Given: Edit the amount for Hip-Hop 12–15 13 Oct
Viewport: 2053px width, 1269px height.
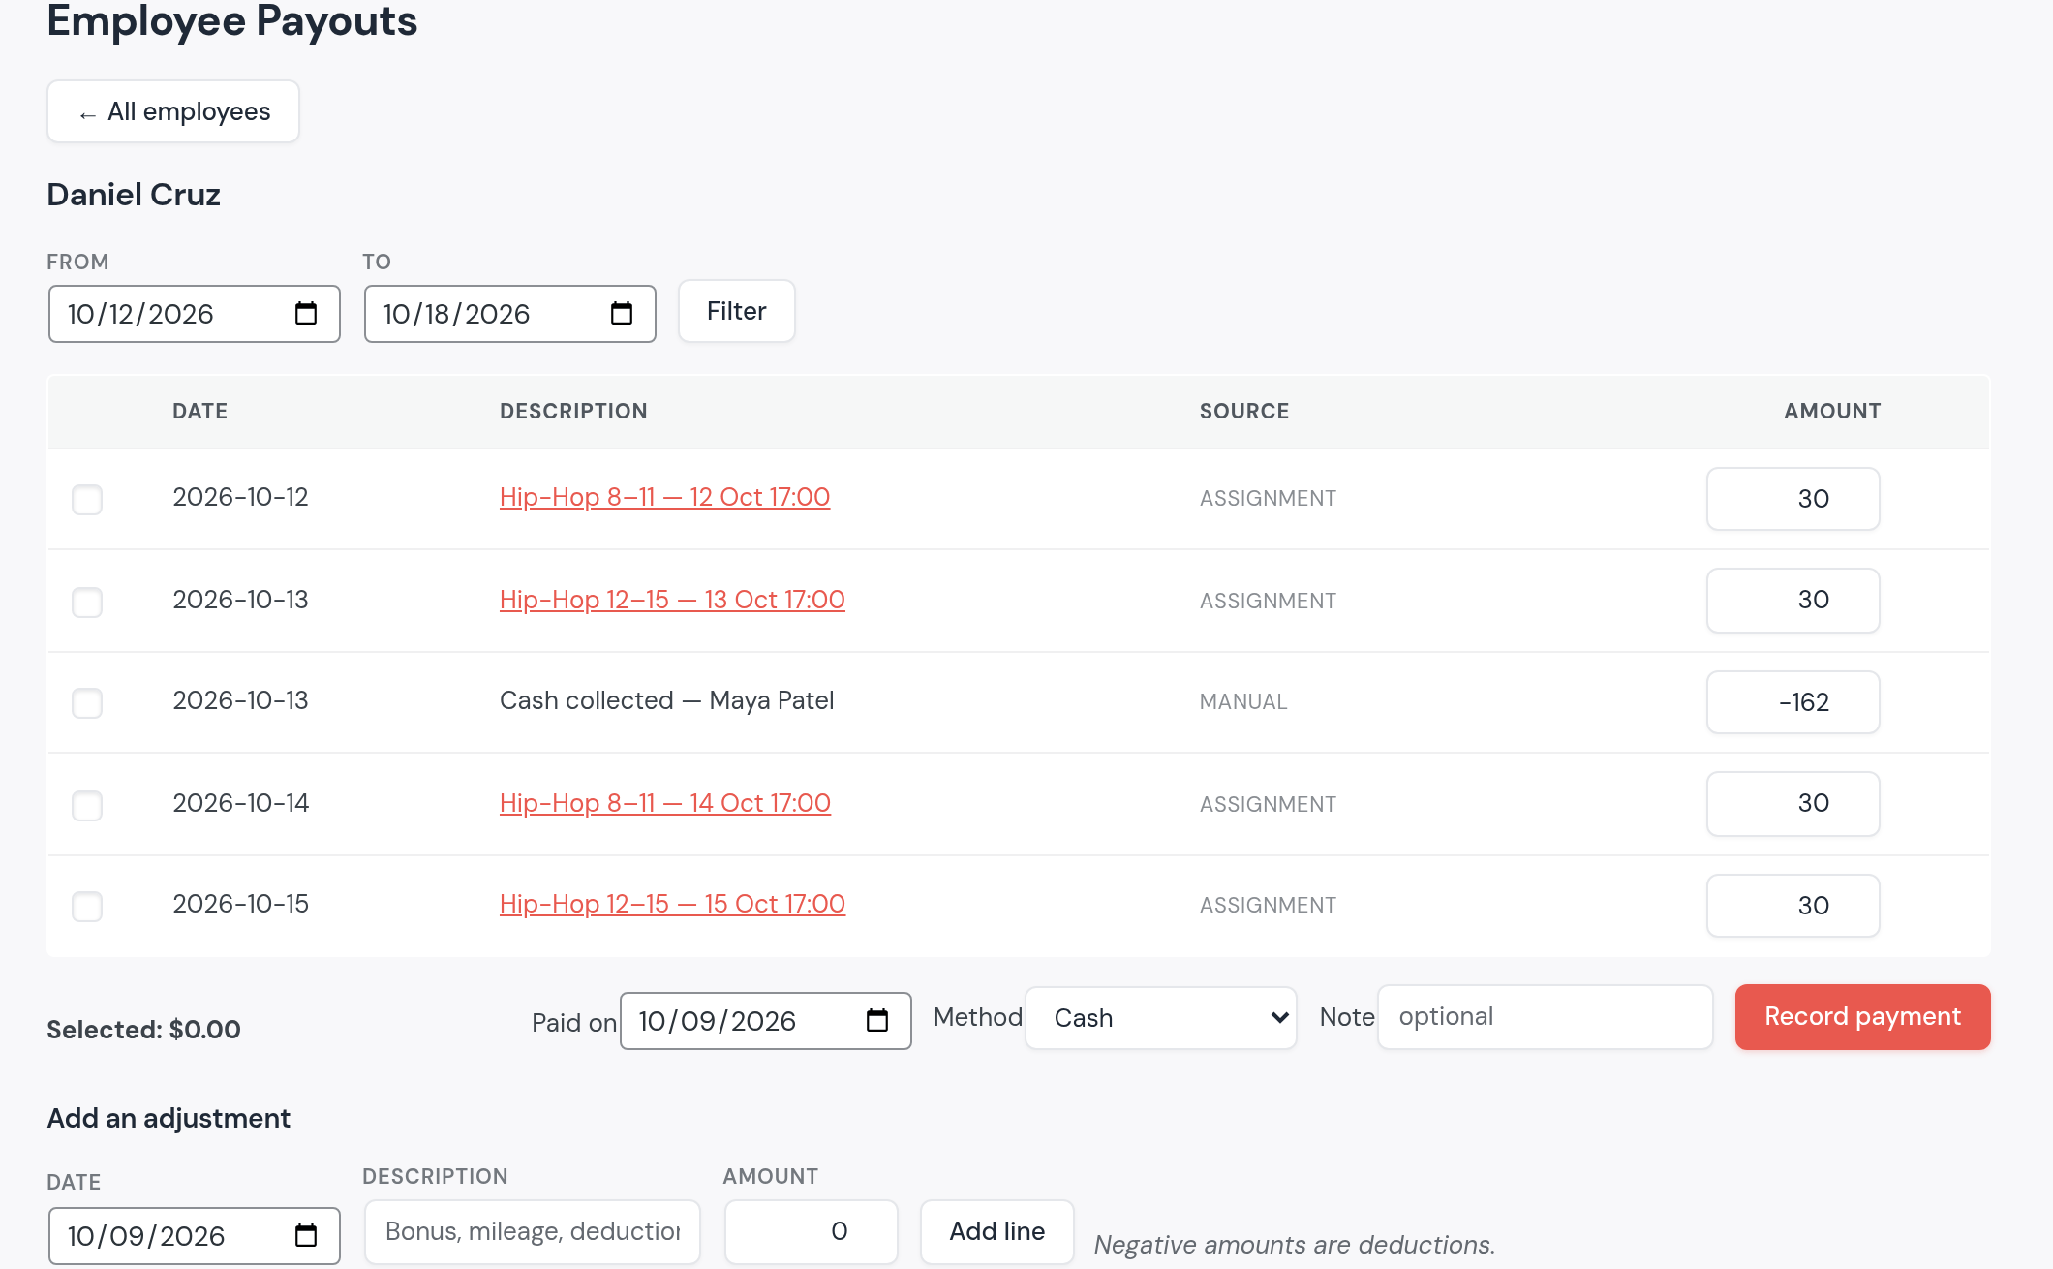Looking at the screenshot, I should [1793, 600].
